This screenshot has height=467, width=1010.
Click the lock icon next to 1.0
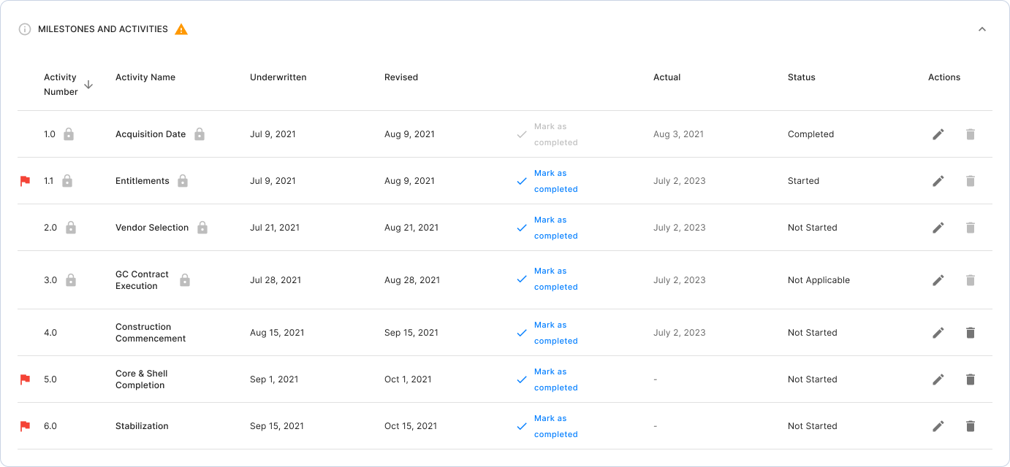tap(69, 134)
